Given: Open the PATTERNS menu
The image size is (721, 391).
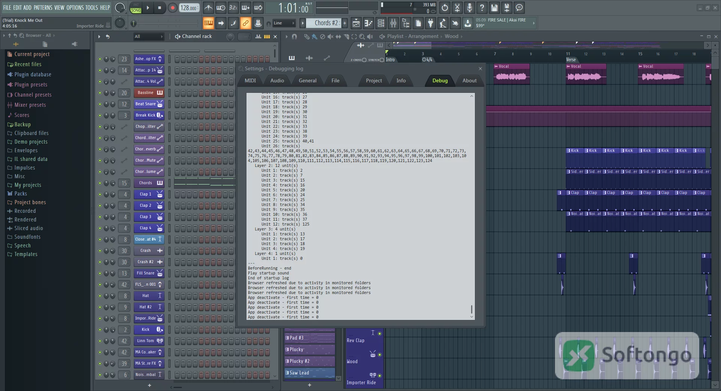Looking at the screenshot, I should coord(43,8).
